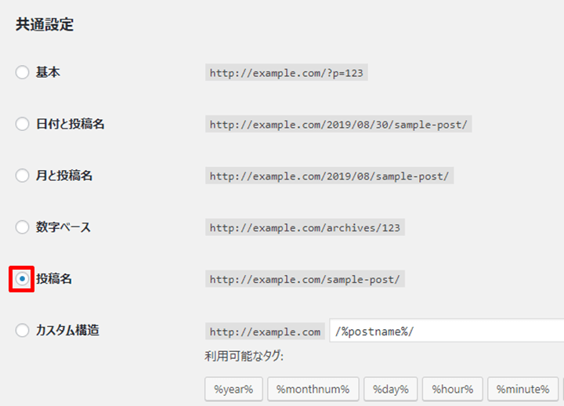Screen dimensions: 564x406
Task: Click the 共通設定 heading
Action: tap(45, 24)
